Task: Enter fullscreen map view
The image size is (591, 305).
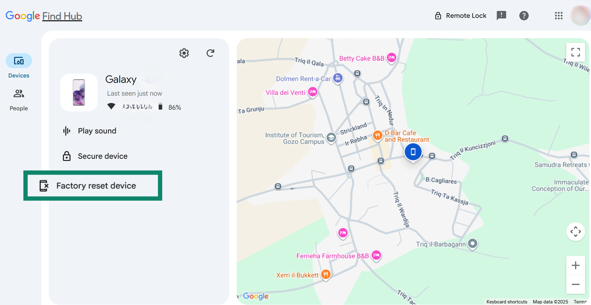Action: (576, 52)
